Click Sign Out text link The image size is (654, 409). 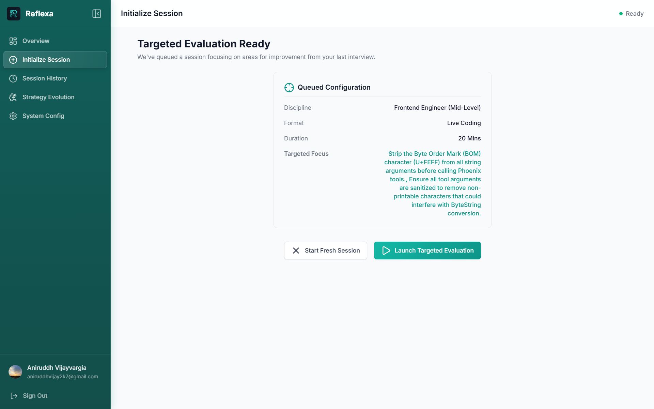click(x=35, y=396)
